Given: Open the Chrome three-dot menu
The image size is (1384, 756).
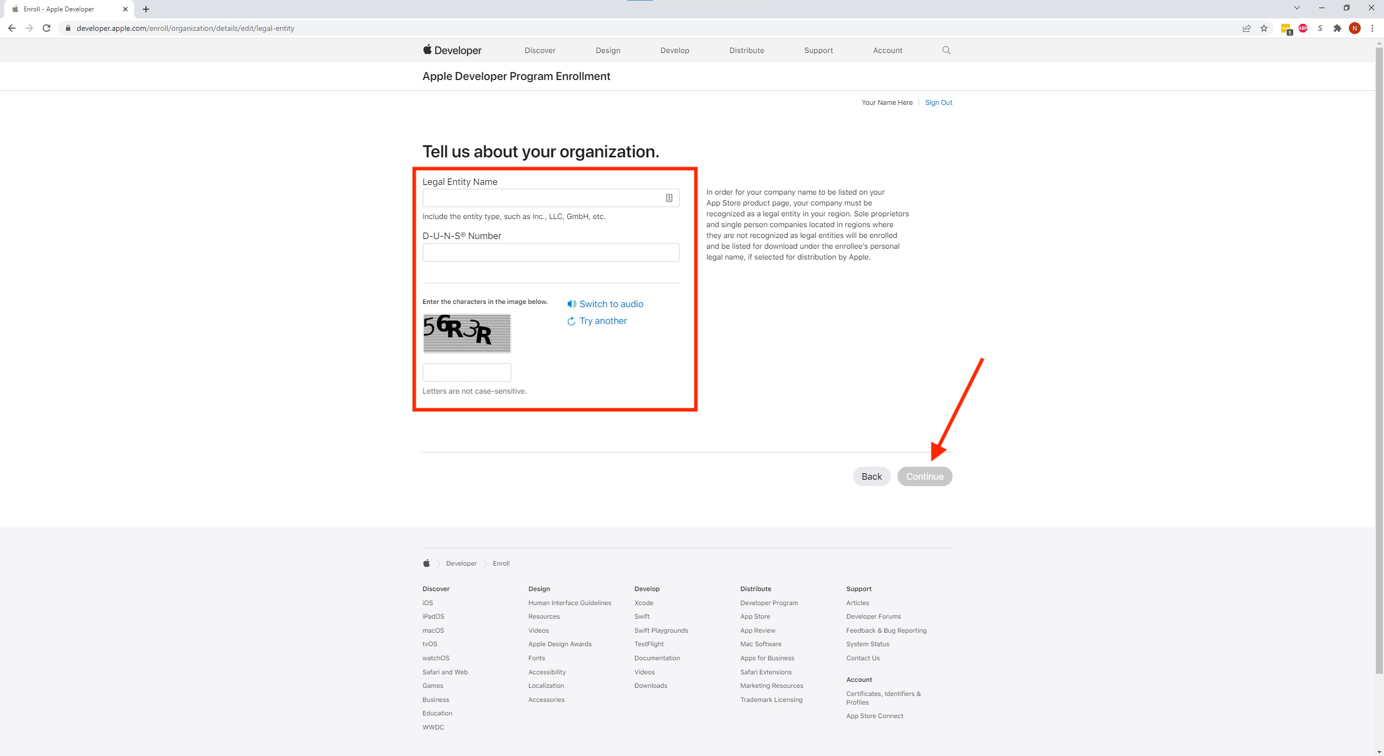Looking at the screenshot, I should click(1372, 28).
